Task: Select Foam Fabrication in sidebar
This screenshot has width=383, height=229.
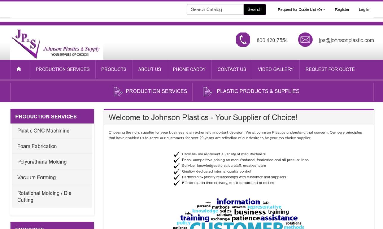Action: [x=52, y=146]
